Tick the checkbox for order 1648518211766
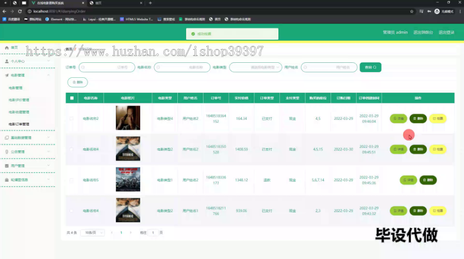 [x=71, y=211]
